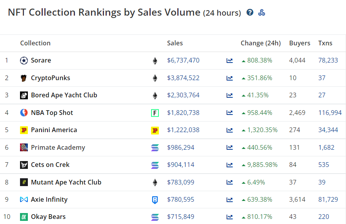Viewport: 346px width, 224px height.
Task: Open the chart icon for Cets on Crek
Action: (x=229, y=165)
